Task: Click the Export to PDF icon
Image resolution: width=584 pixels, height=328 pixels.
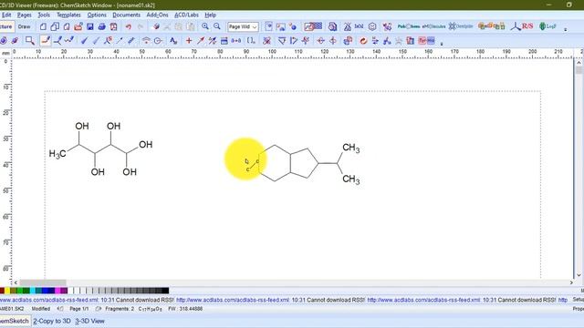Action: tap(113, 26)
